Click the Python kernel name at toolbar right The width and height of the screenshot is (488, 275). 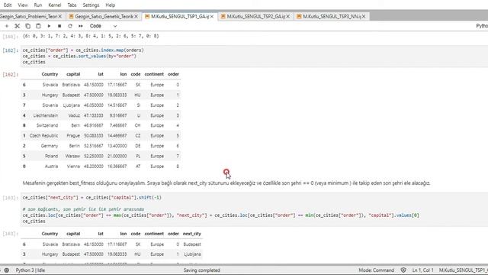482,26
